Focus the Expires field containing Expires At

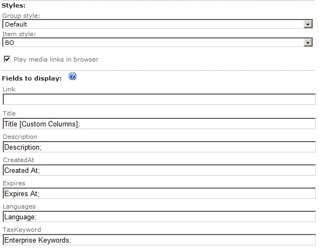pyautogui.click(x=159, y=193)
